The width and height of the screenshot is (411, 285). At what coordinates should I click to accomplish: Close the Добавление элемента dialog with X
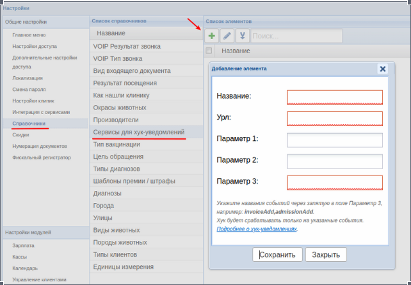tap(383, 69)
